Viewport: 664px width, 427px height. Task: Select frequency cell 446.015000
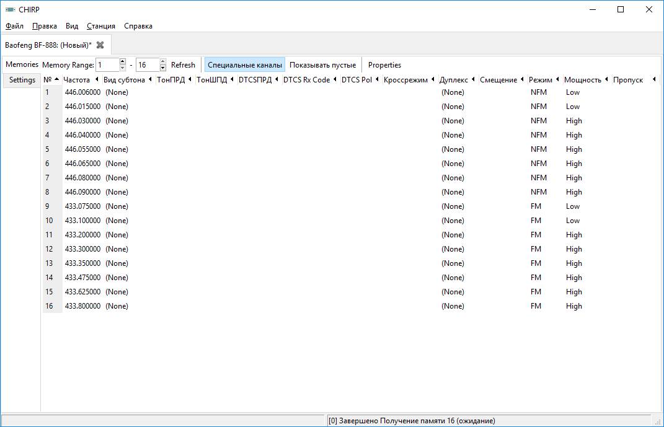coord(82,106)
